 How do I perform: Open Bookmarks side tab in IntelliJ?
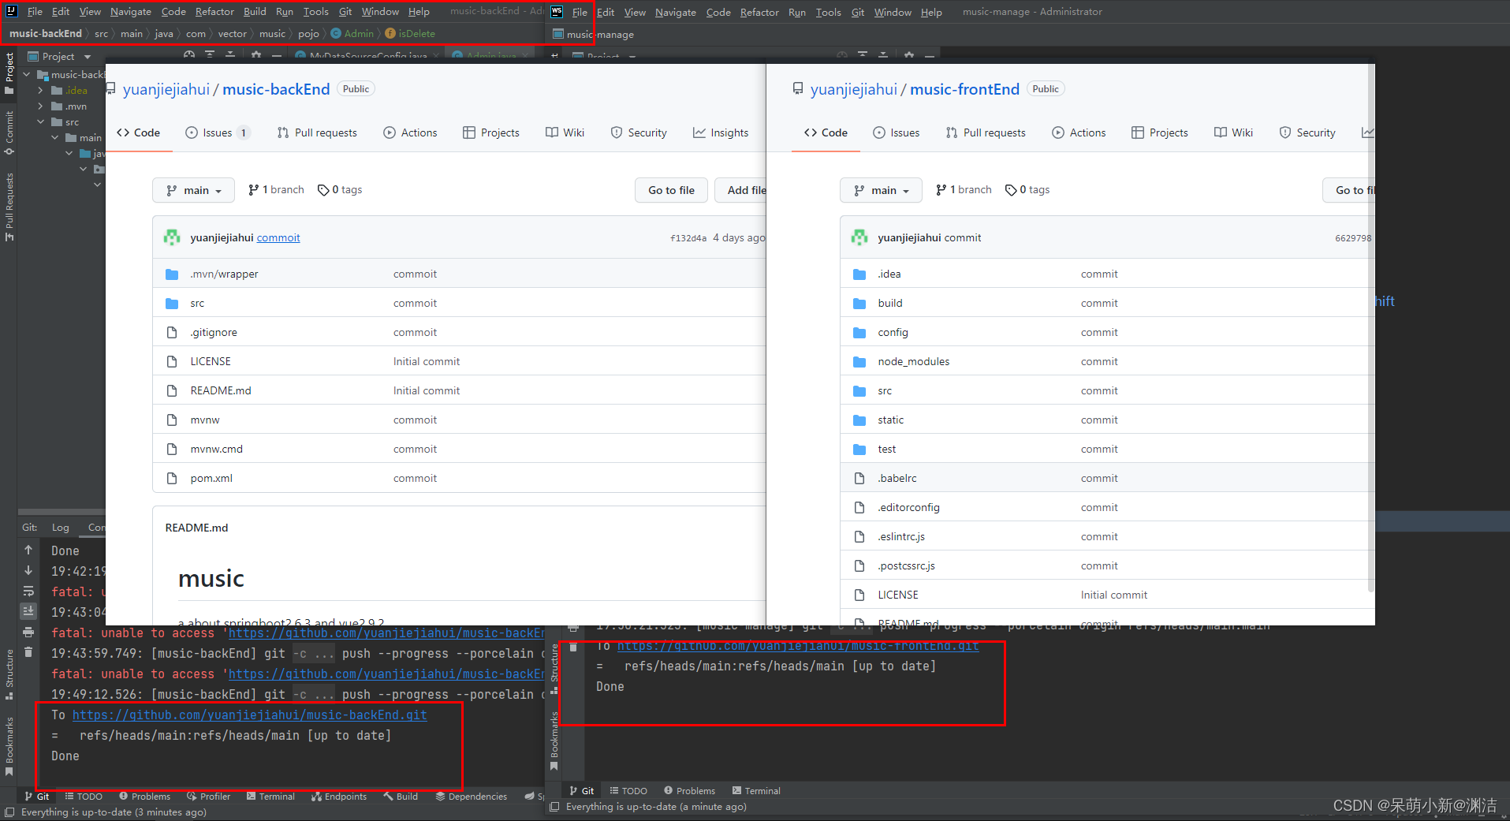click(x=9, y=745)
